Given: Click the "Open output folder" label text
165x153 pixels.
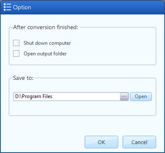Looking at the screenshot, I should coord(45,54).
